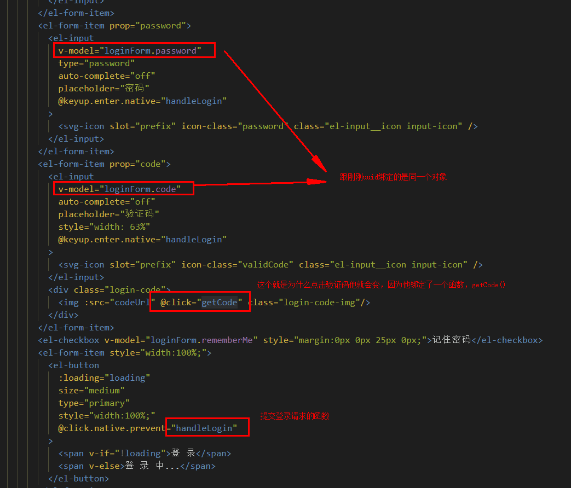571x488 pixels.
Task: Click the class="login-code-img" attribute
Action: click(304, 303)
